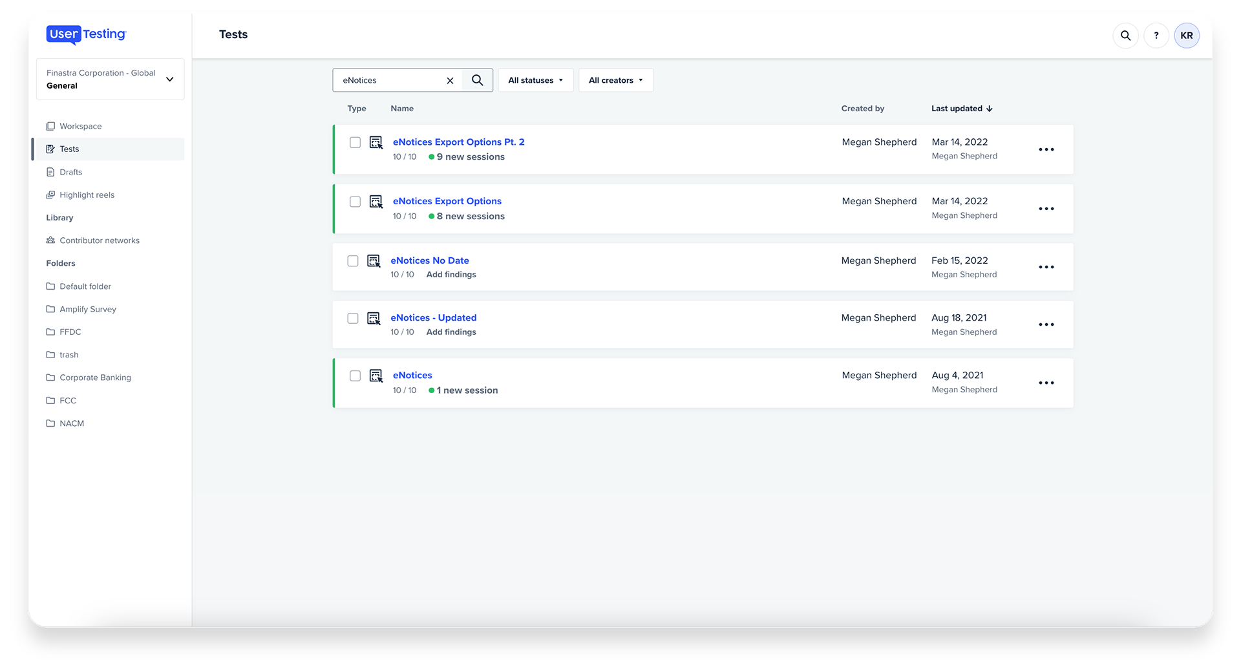Click the Workspace sidebar icon
The width and height of the screenshot is (1241, 671).
coord(50,126)
